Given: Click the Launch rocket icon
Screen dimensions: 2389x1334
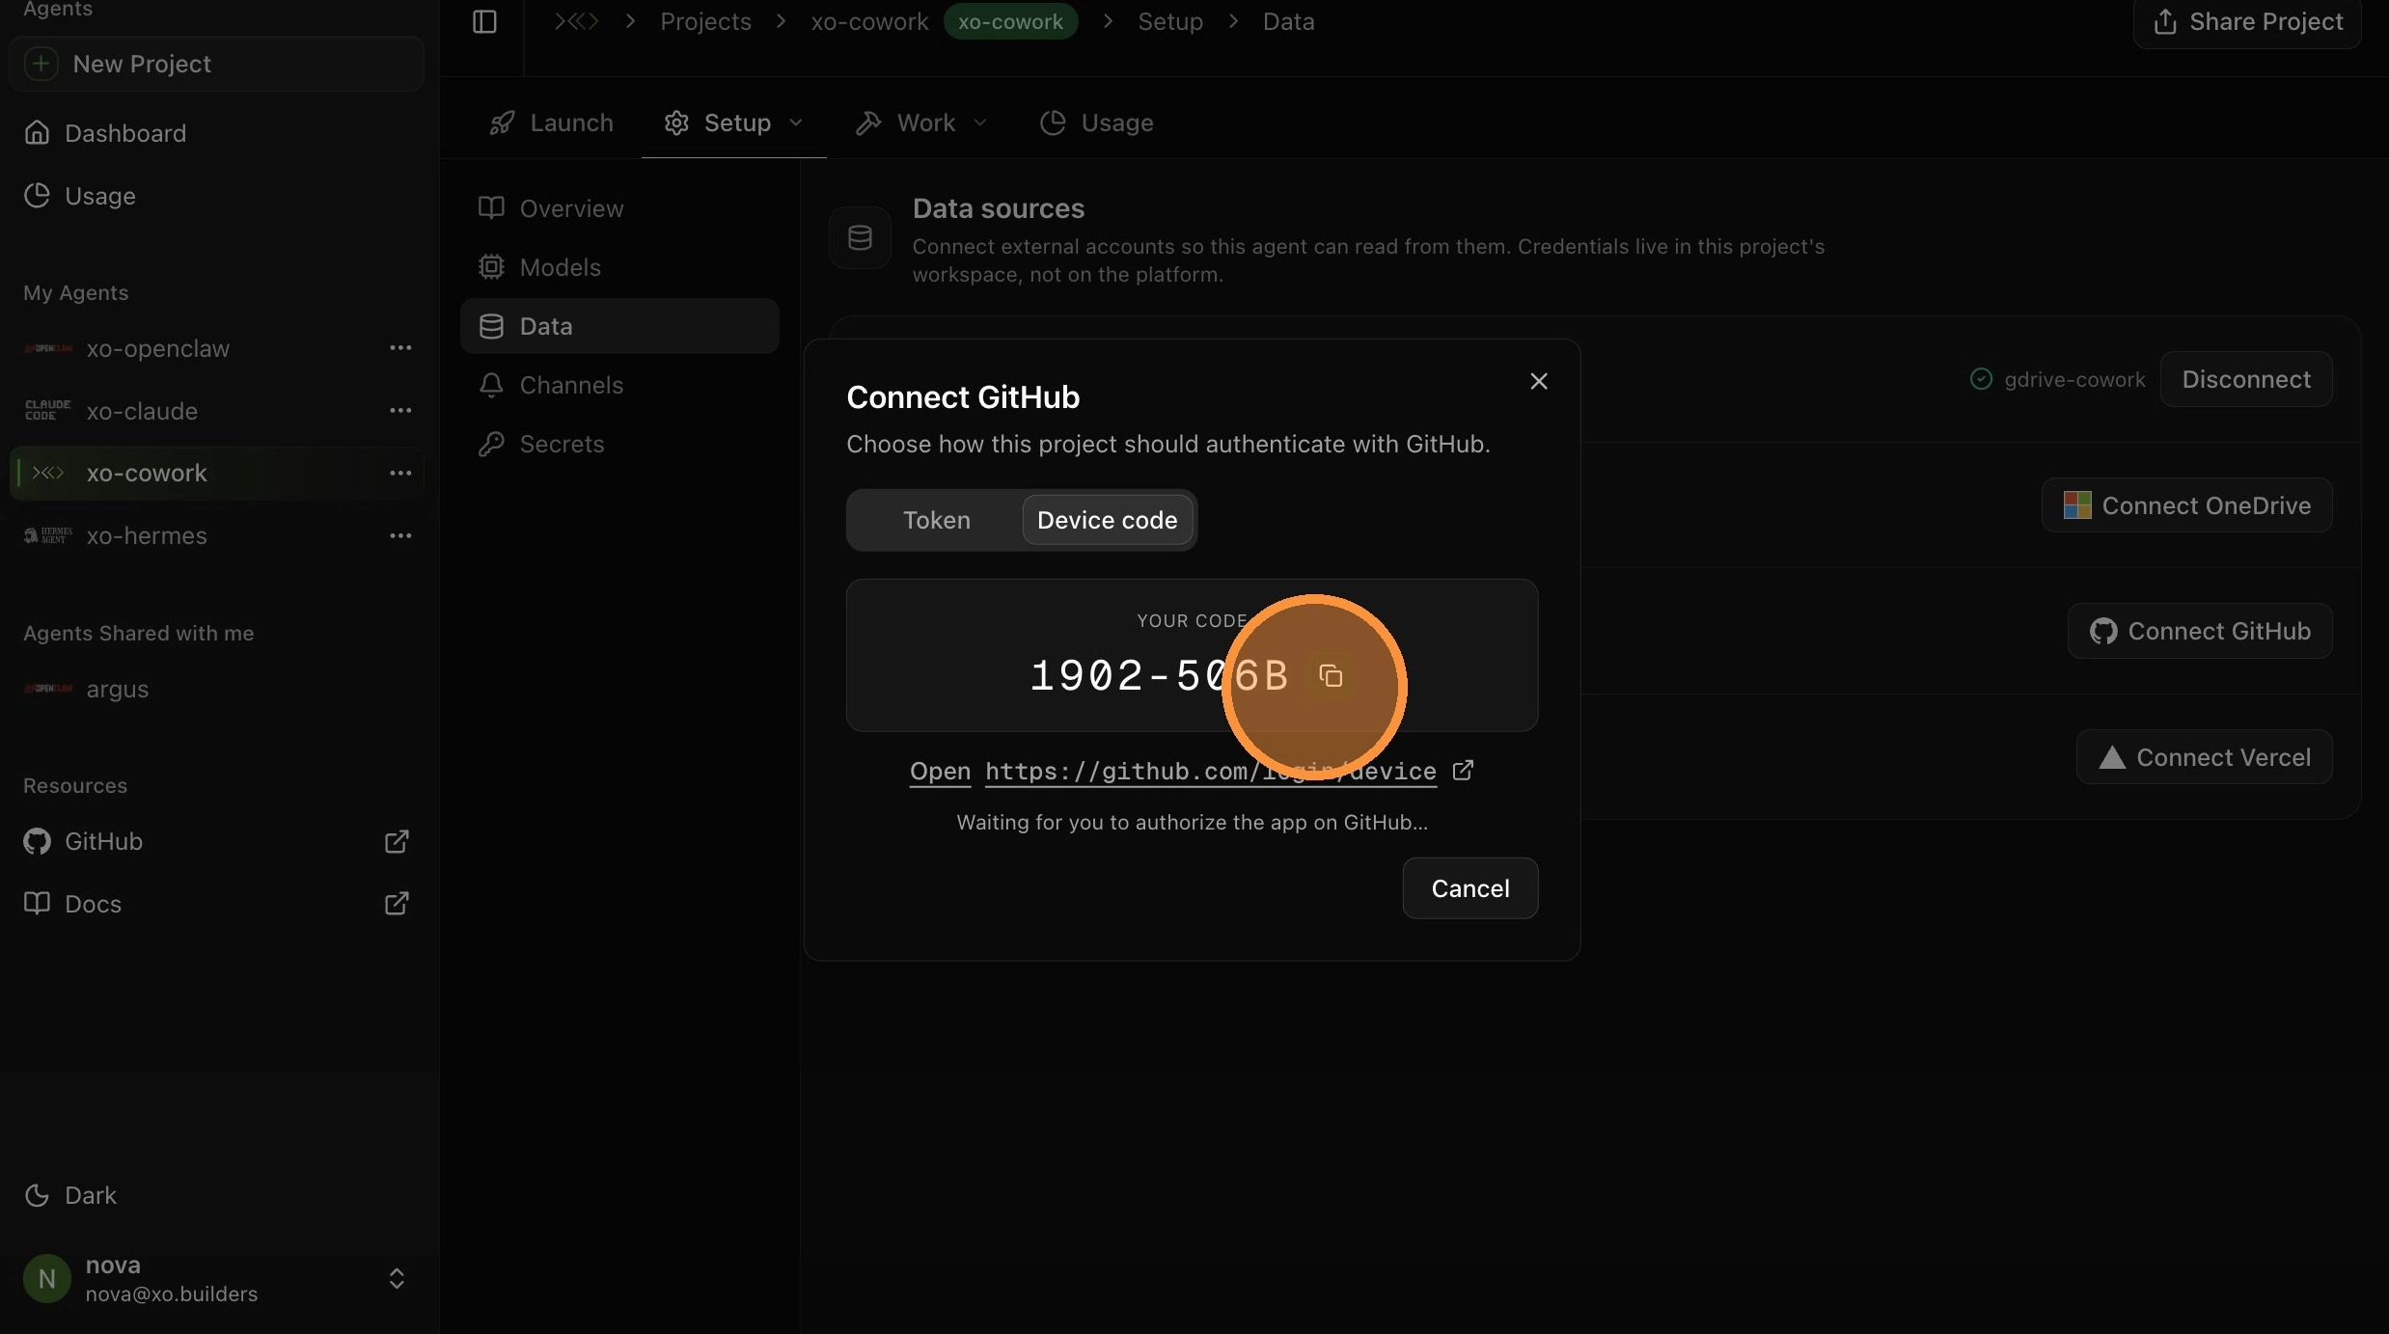Looking at the screenshot, I should (x=502, y=123).
